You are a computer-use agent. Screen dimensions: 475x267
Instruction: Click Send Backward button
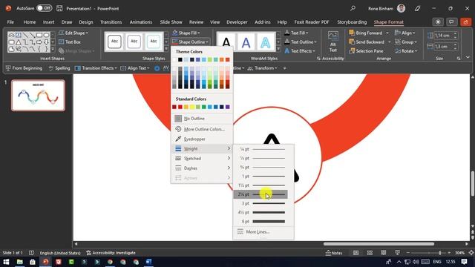pyautogui.click(x=367, y=42)
